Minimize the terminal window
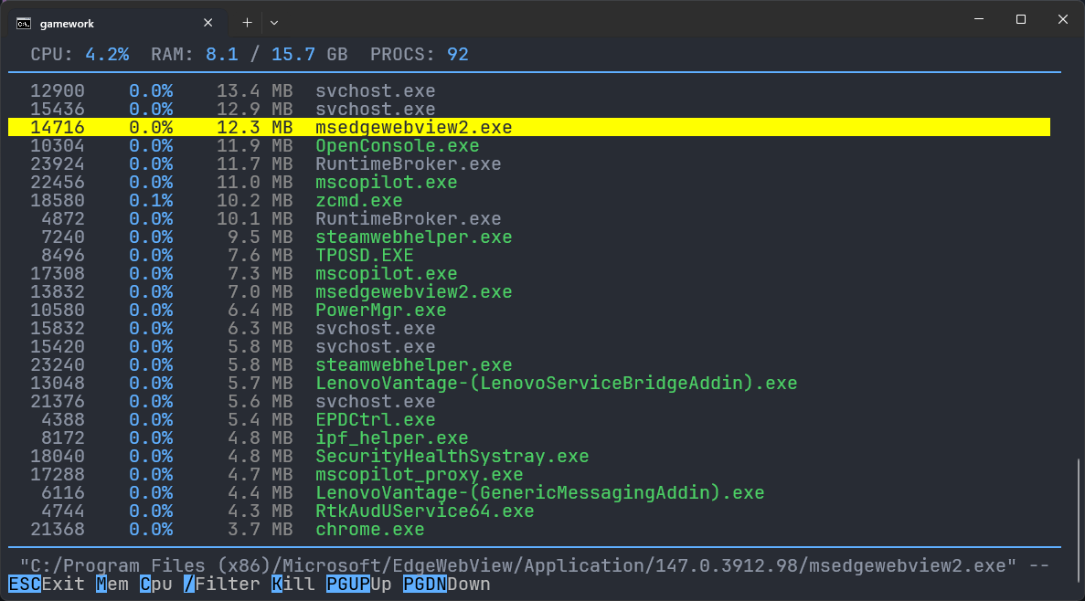This screenshot has width=1085, height=601. coord(978,19)
